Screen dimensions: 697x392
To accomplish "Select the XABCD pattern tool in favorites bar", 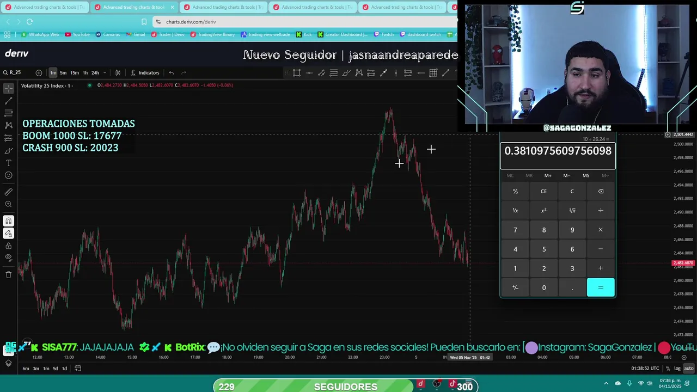I will 359,72.
